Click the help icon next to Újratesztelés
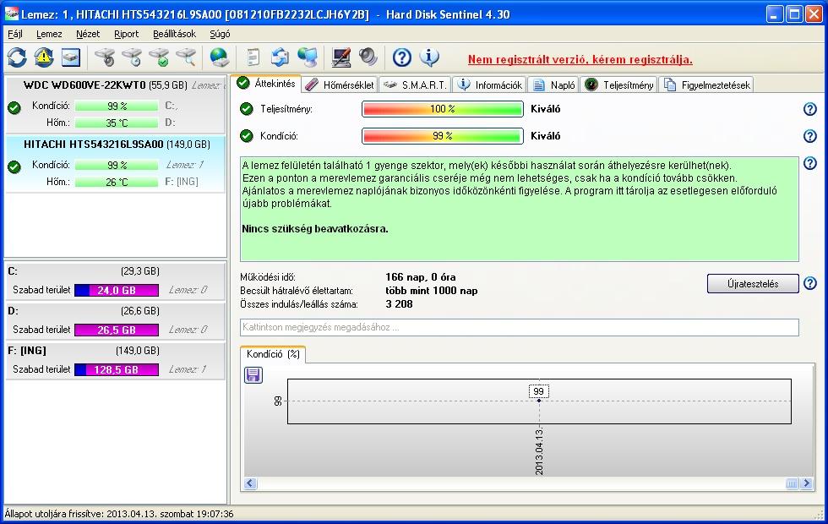The height and width of the screenshot is (524, 828). (x=810, y=283)
